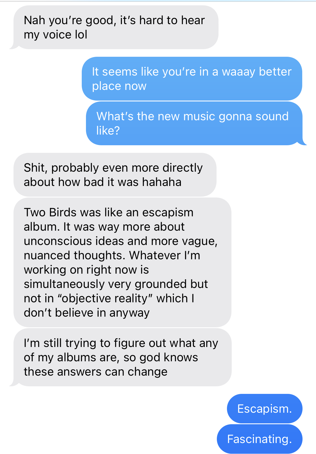Viewport: 316px width, 454px height.
Task: Select the "waaay better place now" bubble
Action: [x=192, y=79]
